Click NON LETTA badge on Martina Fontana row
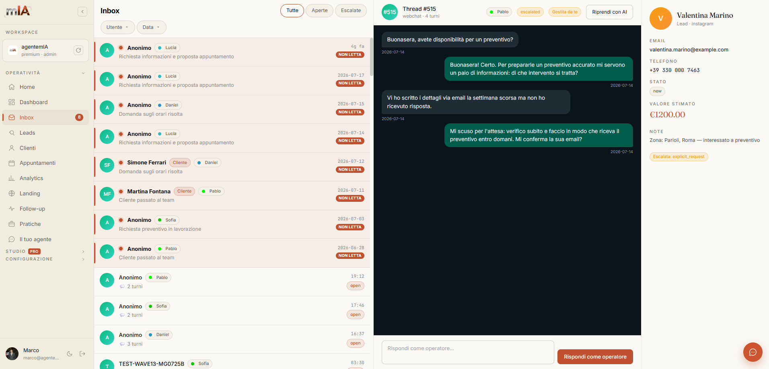 350,198
